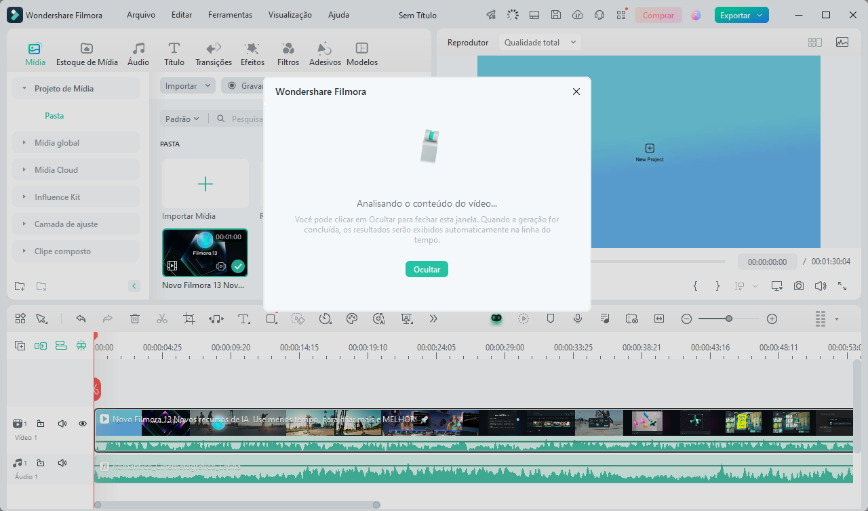Open the Padrão sort dropdown
868x511 pixels.
[x=182, y=119]
